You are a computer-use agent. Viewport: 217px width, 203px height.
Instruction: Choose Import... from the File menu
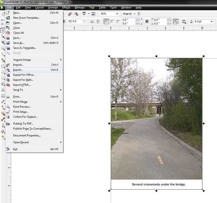(x=34, y=65)
